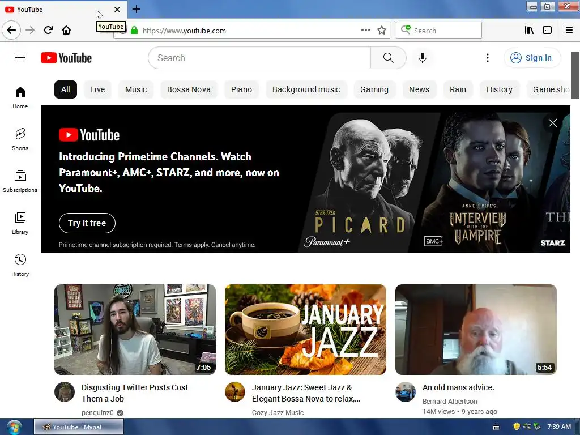Go back with browser back arrow
The height and width of the screenshot is (435, 580).
(11, 30)
